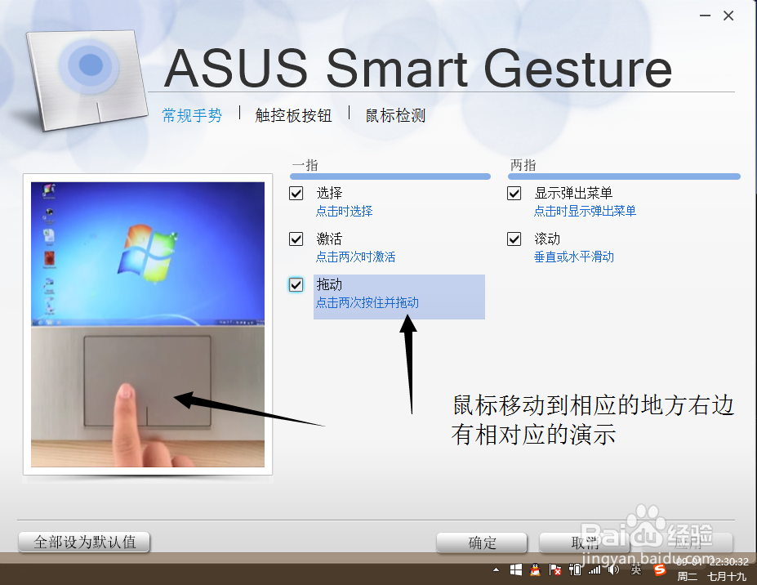Viewport: 757px width, 585px height.
Task: Switch to 触控板按钮 tab
Action: pos(293,115)
